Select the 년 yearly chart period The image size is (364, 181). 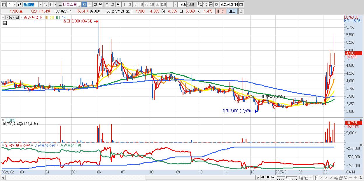tap(101, 4)
